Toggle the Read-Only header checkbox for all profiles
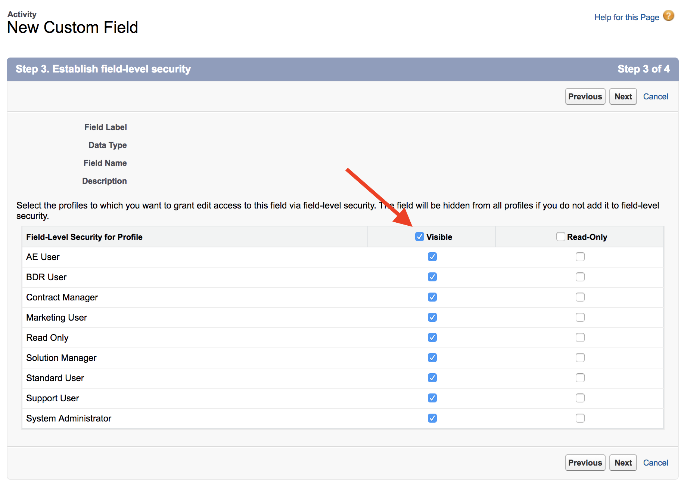The image size is (684, 488). [x=560, y=237]
